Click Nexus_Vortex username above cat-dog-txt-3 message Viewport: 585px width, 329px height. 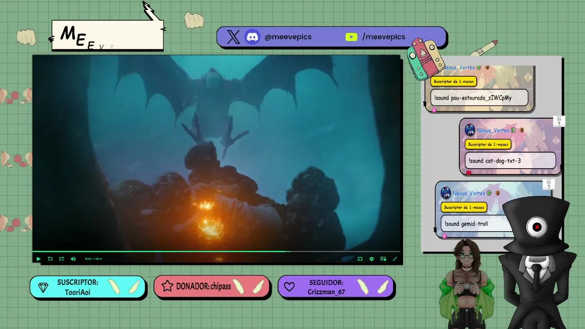[493, 130]
